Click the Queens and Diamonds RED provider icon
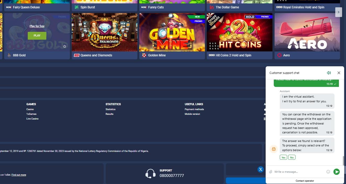Image resolution: width=346 pixels, height=184 pixels. tap(76, 55)
